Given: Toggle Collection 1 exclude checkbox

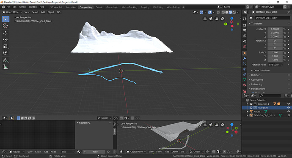Looking at the screenshot, I should (x=251, y=104).
